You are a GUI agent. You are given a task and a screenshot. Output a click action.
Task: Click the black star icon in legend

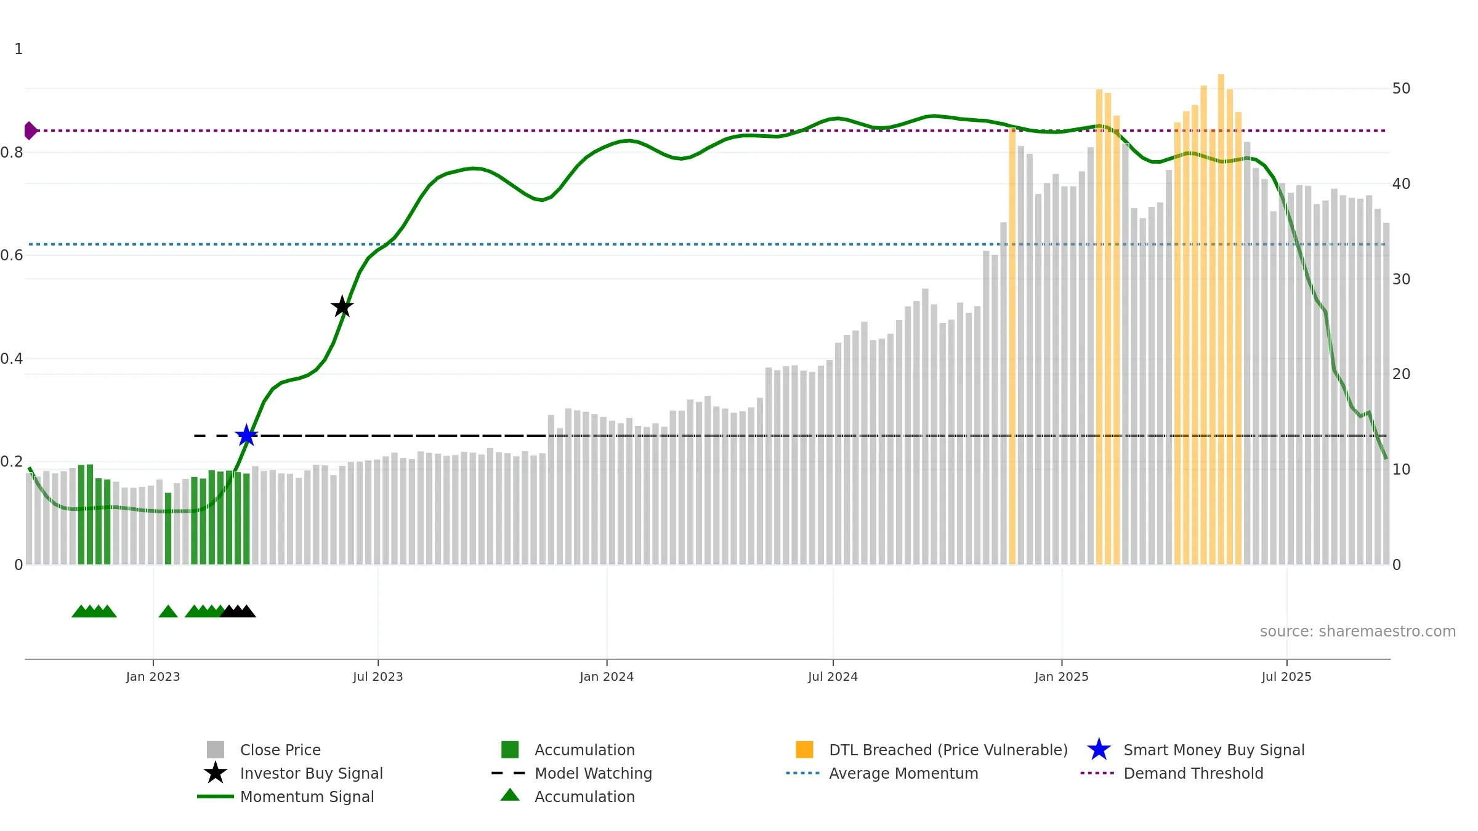pos(215,773)
